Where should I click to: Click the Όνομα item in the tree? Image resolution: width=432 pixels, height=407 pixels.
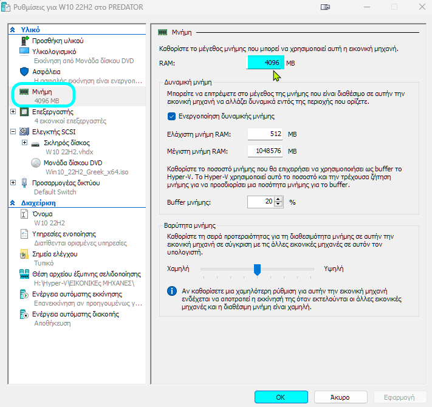coord(42,214)
